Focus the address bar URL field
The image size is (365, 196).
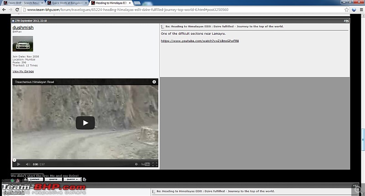(x=184, y=10)
